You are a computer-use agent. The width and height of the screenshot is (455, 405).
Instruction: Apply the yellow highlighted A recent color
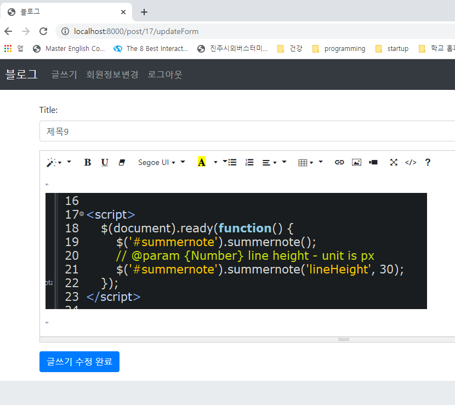click(202, 162)
